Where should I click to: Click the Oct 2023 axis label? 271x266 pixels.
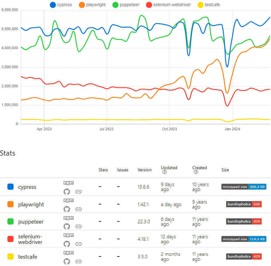click(169, 129)
